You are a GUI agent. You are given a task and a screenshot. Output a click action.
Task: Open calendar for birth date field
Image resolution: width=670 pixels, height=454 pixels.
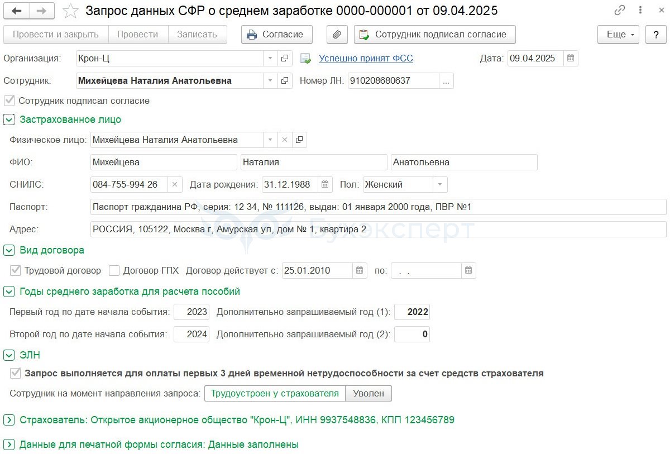tap(325, 184)
